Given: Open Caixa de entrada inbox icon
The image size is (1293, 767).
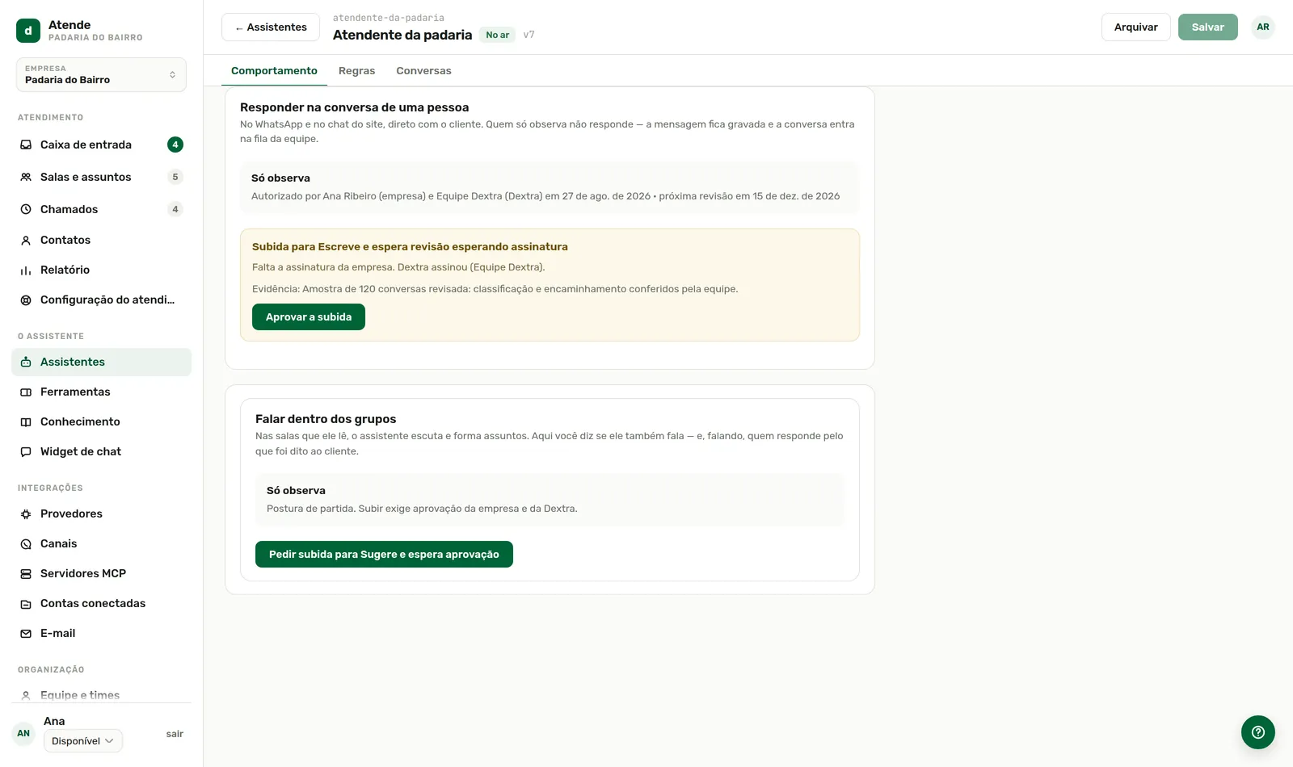Looking at the screenshot, I should [26, 145].
